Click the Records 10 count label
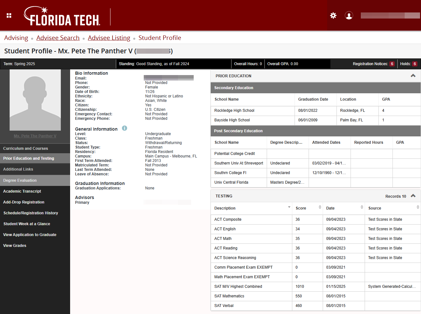The width and height of the screenshot is (421, 314). 396,196
